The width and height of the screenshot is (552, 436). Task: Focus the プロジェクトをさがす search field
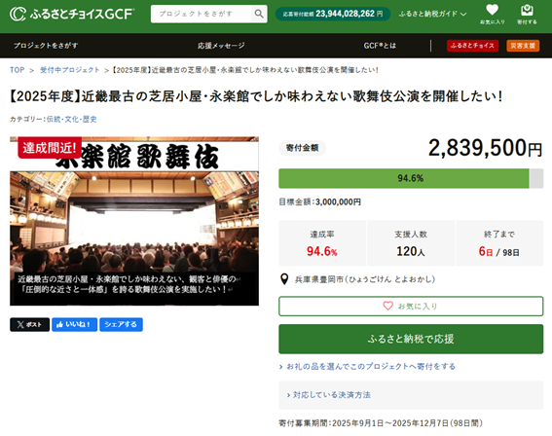point(201,14)
